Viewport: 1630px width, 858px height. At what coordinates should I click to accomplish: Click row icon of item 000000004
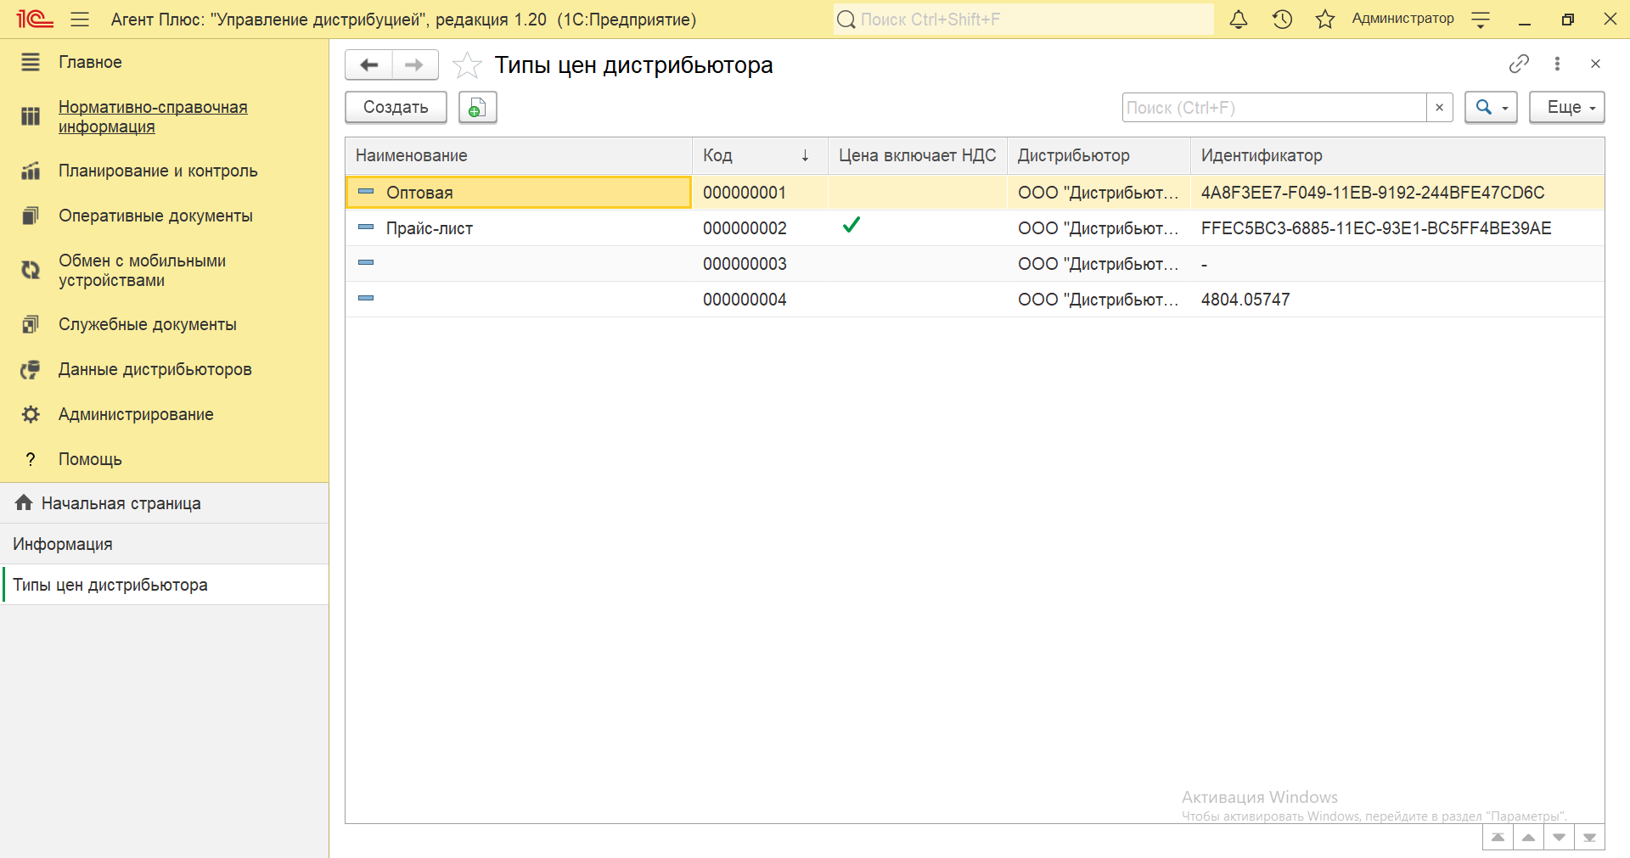point(366,298)
